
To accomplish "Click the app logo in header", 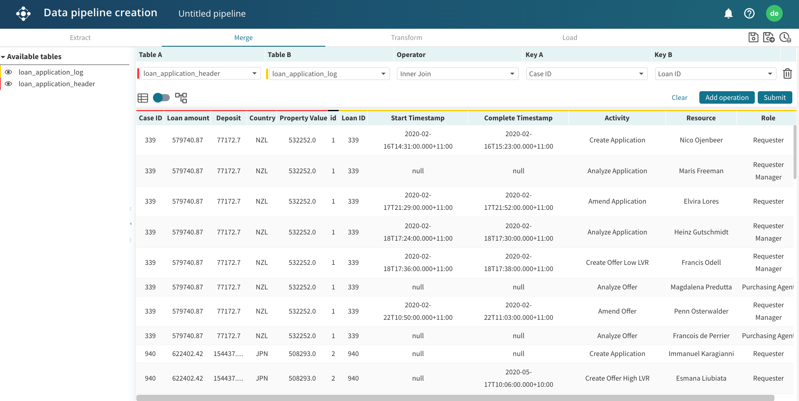I will pos(23,14).
